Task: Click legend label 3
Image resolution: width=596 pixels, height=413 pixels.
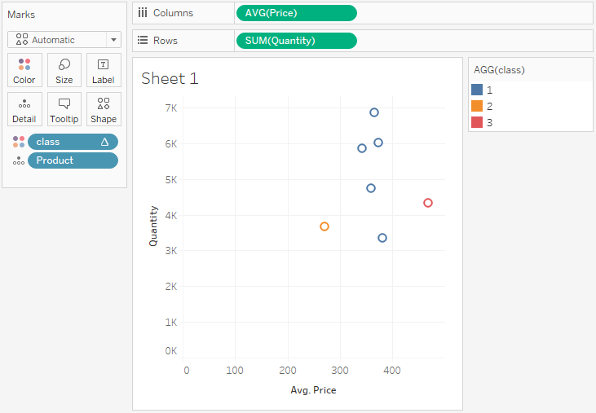Action: 489,123
